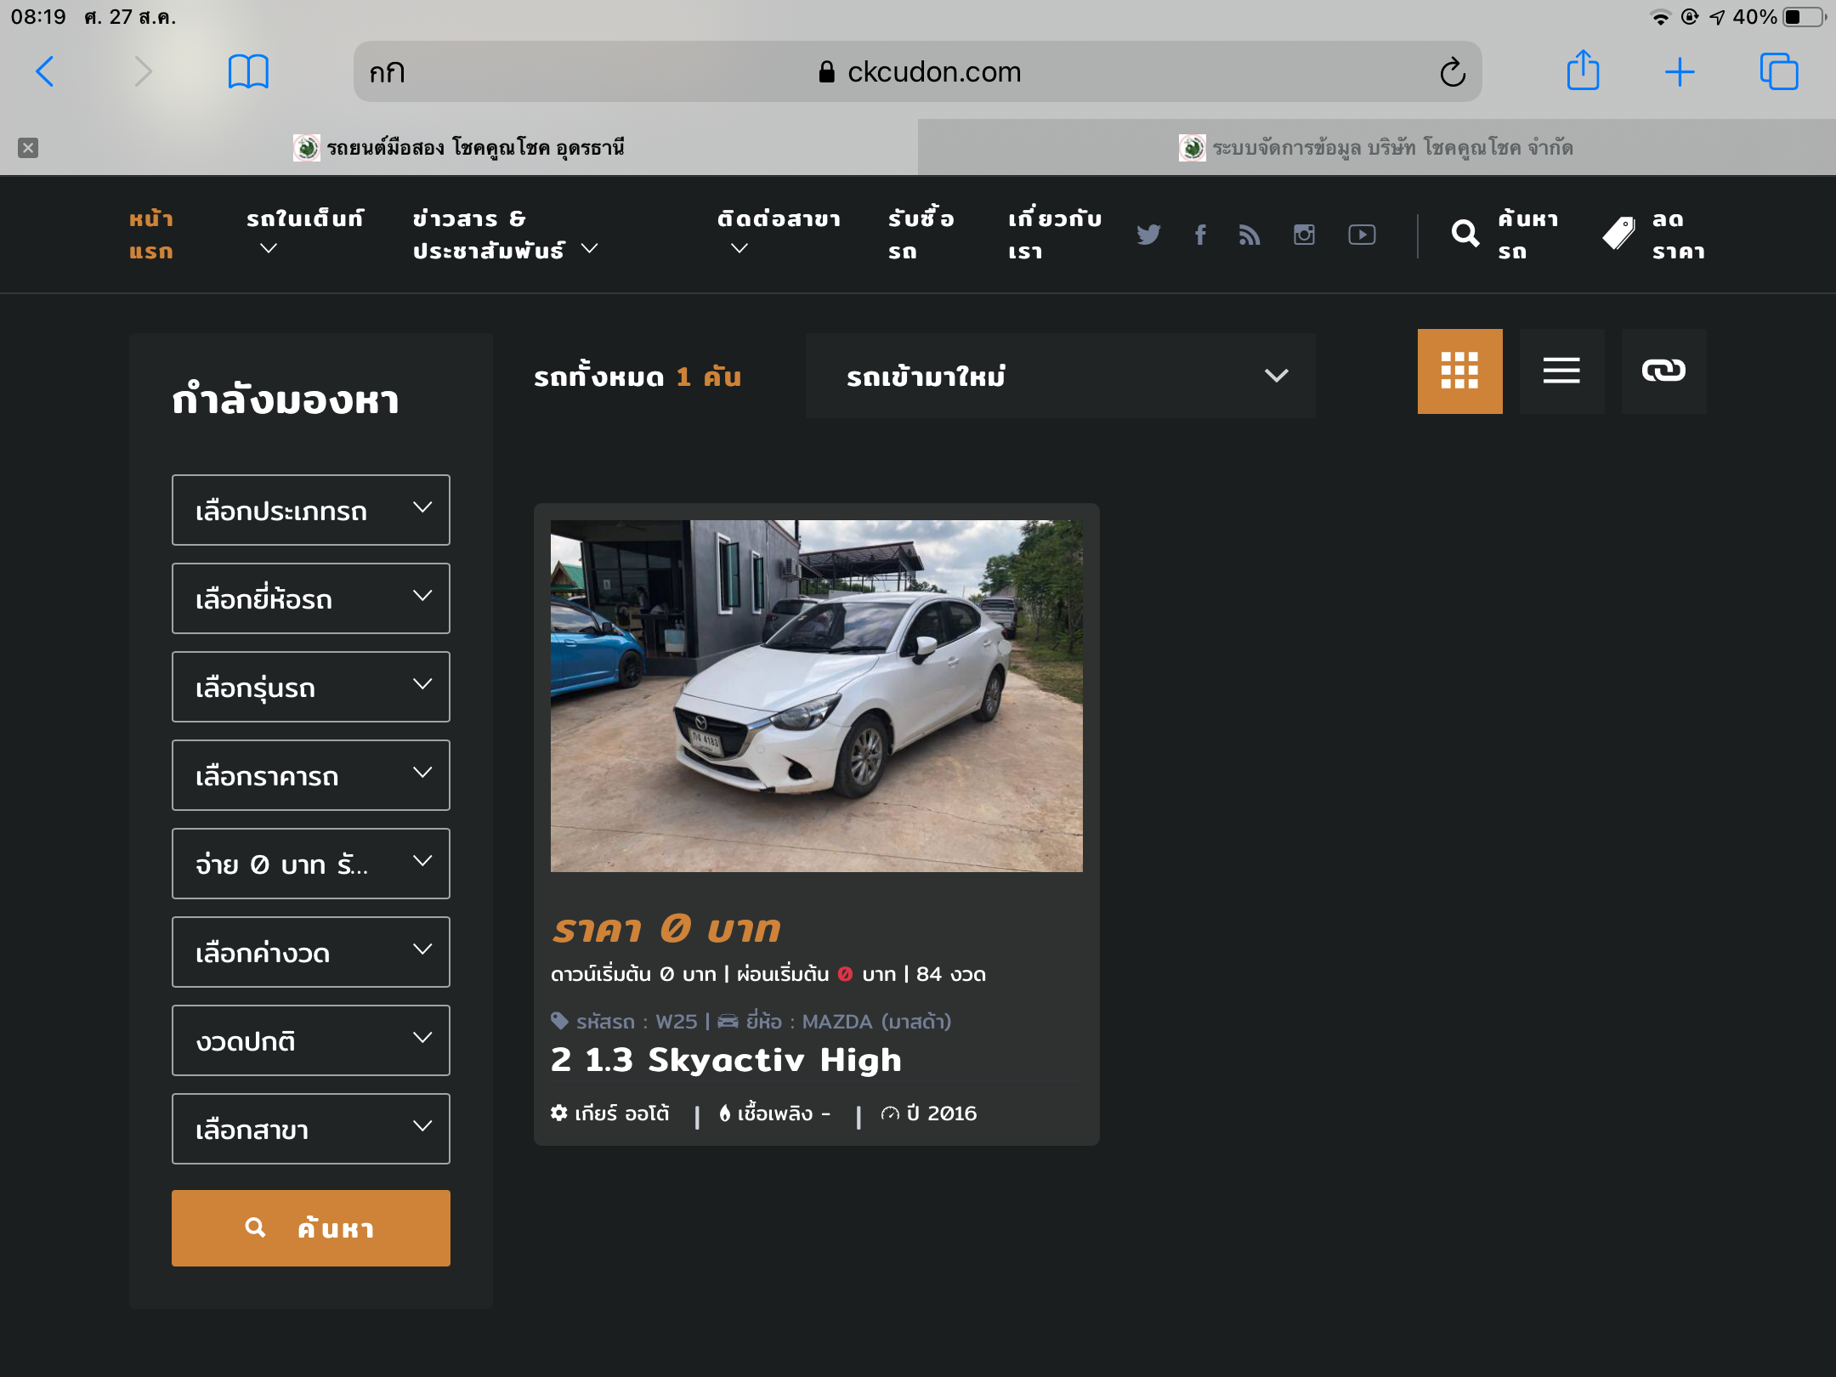1836x1377 pixels.
Task: Click the RSS feed icon
Action: (1249, 235)
